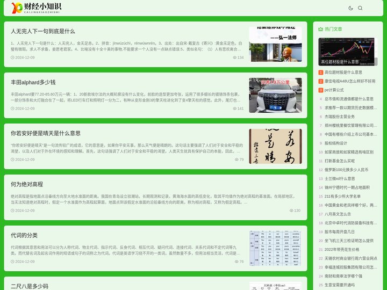Viewport: 387px width, 290px height.
Task: Open article 你若安好便是晴天是什么意思
Action: click(46, 133)
